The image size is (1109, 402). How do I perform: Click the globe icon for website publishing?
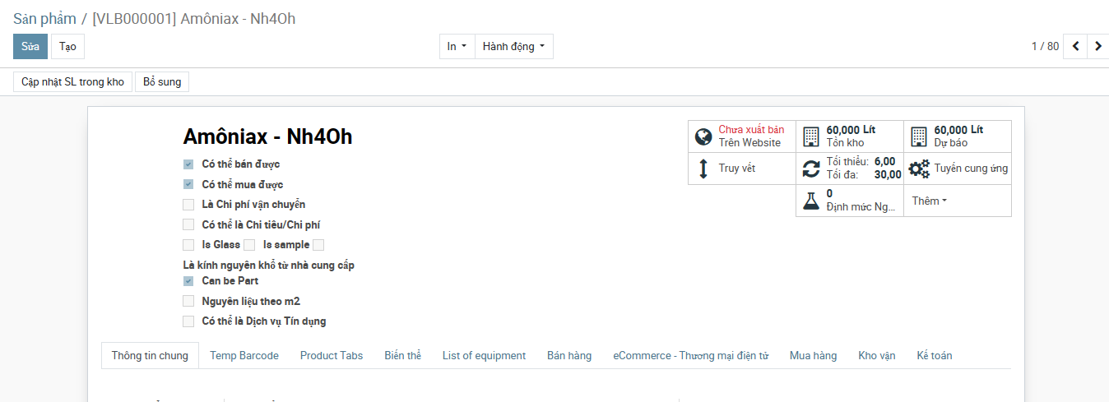click(x=703, y=136)
